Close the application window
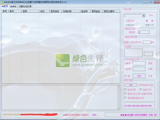This screenshot has height=120, width=160. point(157,2)
